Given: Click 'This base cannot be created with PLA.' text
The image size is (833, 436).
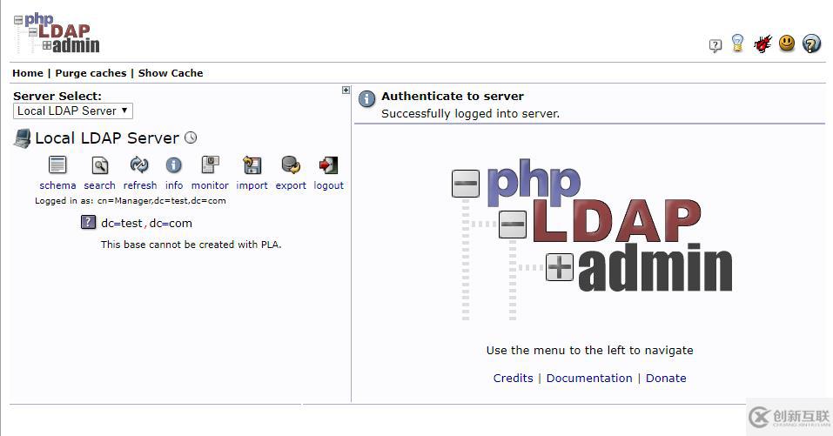Looking at the screenshot, I should click(x=191, y=245).
